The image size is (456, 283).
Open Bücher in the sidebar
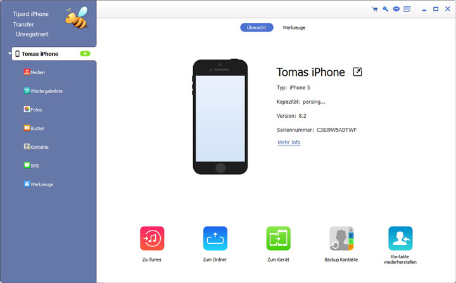coord(34,128)
